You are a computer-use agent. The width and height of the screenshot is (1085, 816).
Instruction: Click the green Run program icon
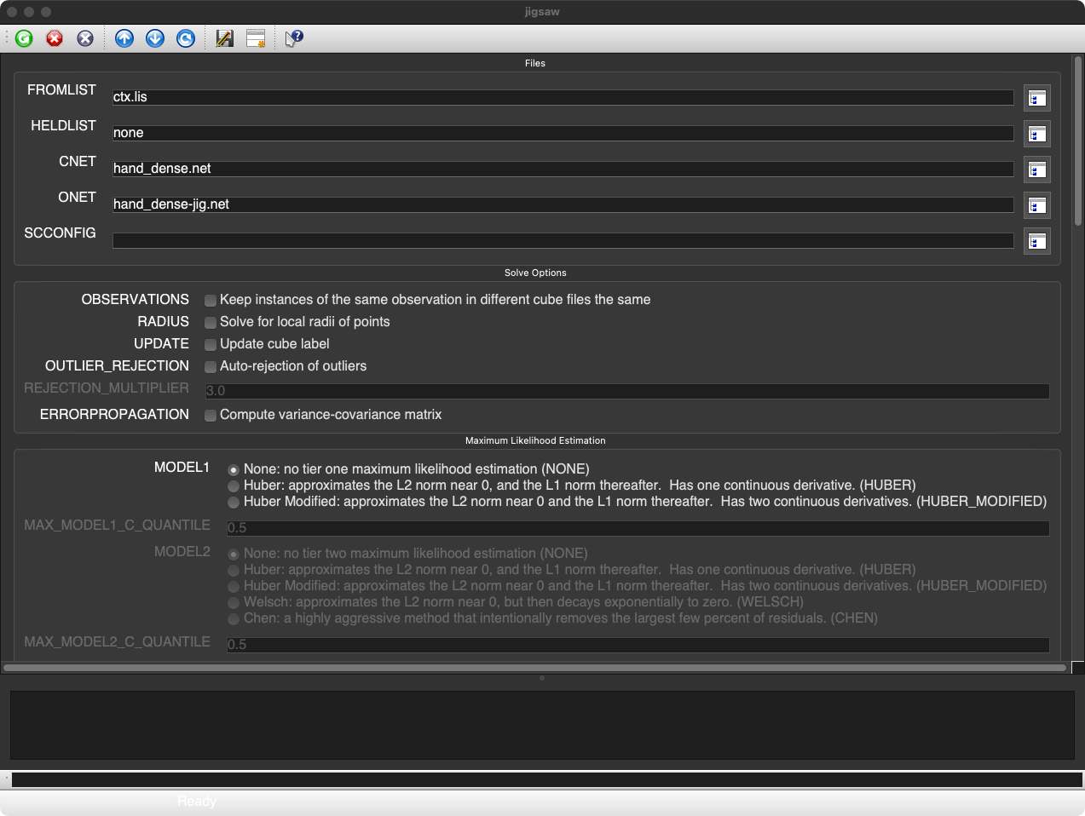pos(24,38)
